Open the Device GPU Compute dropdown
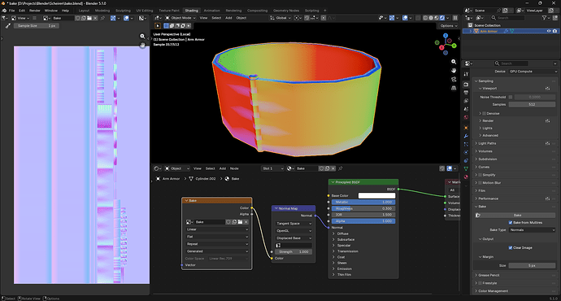The width and height of the screenshot is (561, 301). coord(533,72)
